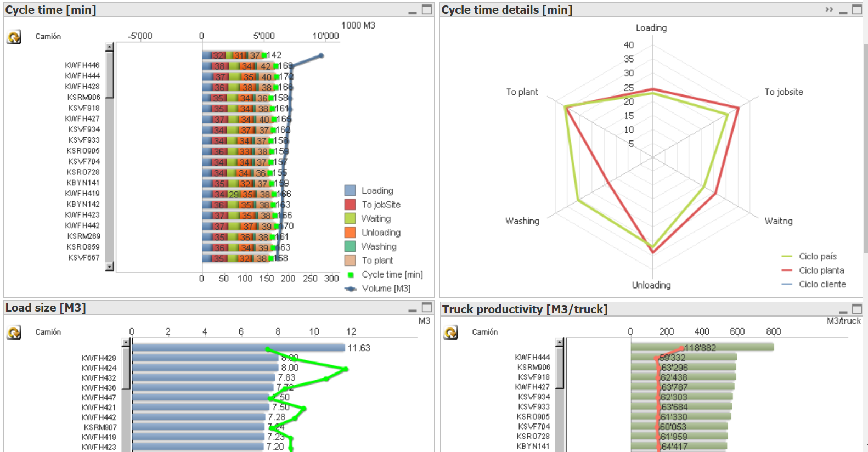Click the Camión label in Truck productivity panel
The width and height of the screenshot is (868, 452).
(x=485, y=332)
